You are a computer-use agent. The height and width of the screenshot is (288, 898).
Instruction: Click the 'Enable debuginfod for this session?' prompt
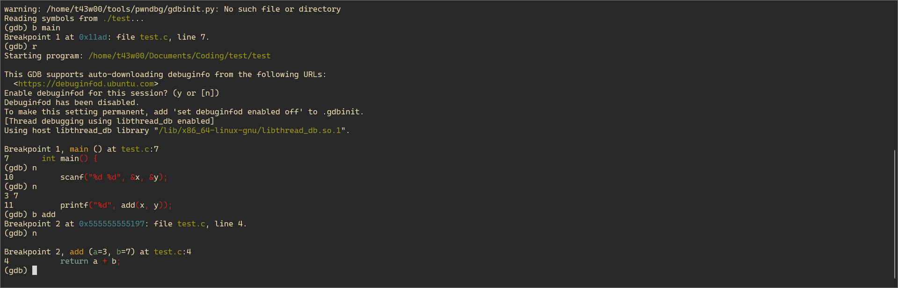(86, 93)
